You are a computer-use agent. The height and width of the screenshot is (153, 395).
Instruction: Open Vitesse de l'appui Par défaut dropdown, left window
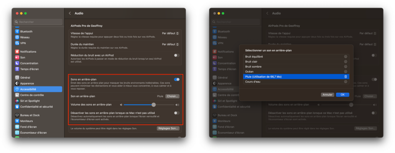pos(170,33)
